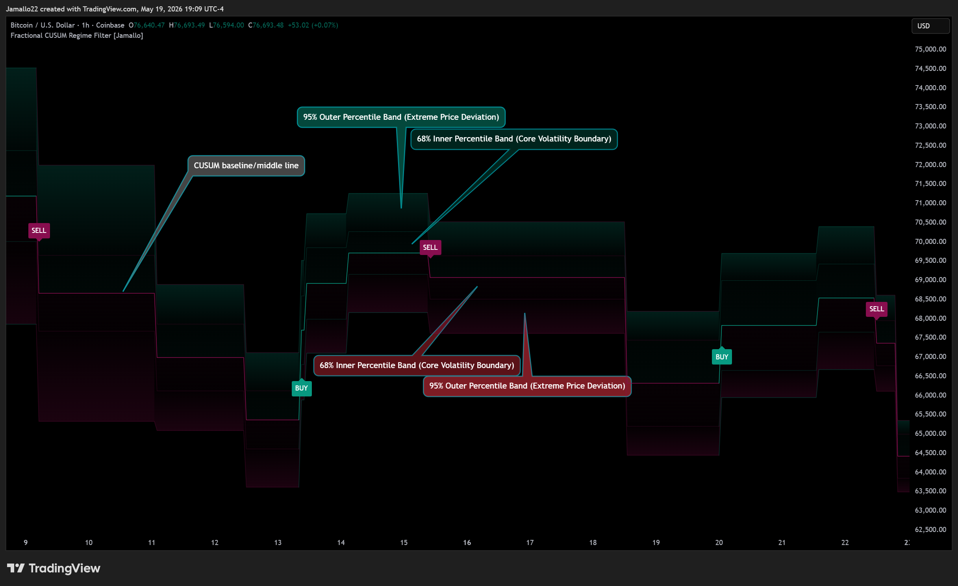Click the 62,500.00 price axis label
Image resolution: width=958 pixels, height=586 pixels.
pos(930,530)
